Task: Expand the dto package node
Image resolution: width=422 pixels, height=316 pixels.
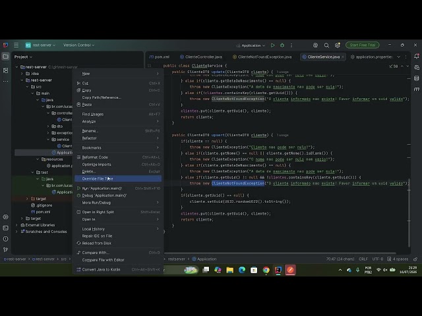Action: click(48, 126)
